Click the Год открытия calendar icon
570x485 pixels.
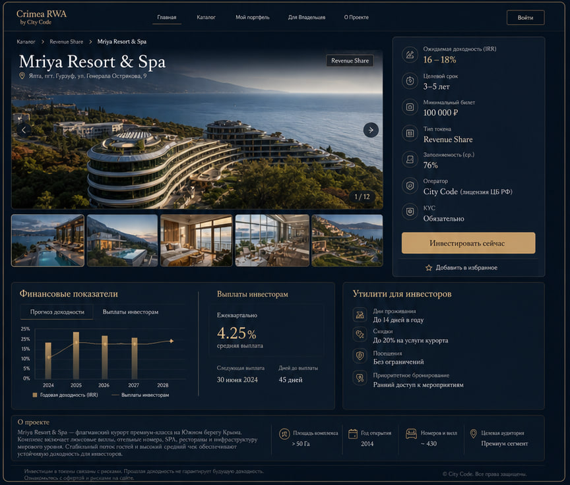(353, 434)
